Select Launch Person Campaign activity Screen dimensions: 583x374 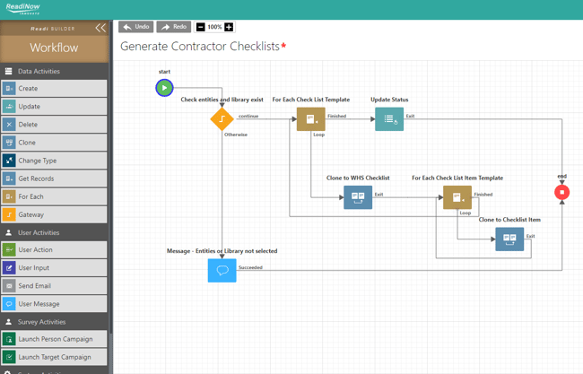[x=54, y=339]
